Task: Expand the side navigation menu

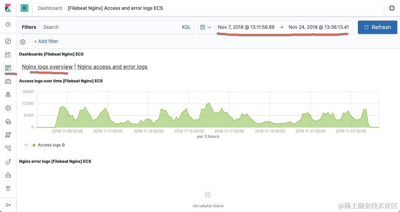Action: [x=8, y=205]
